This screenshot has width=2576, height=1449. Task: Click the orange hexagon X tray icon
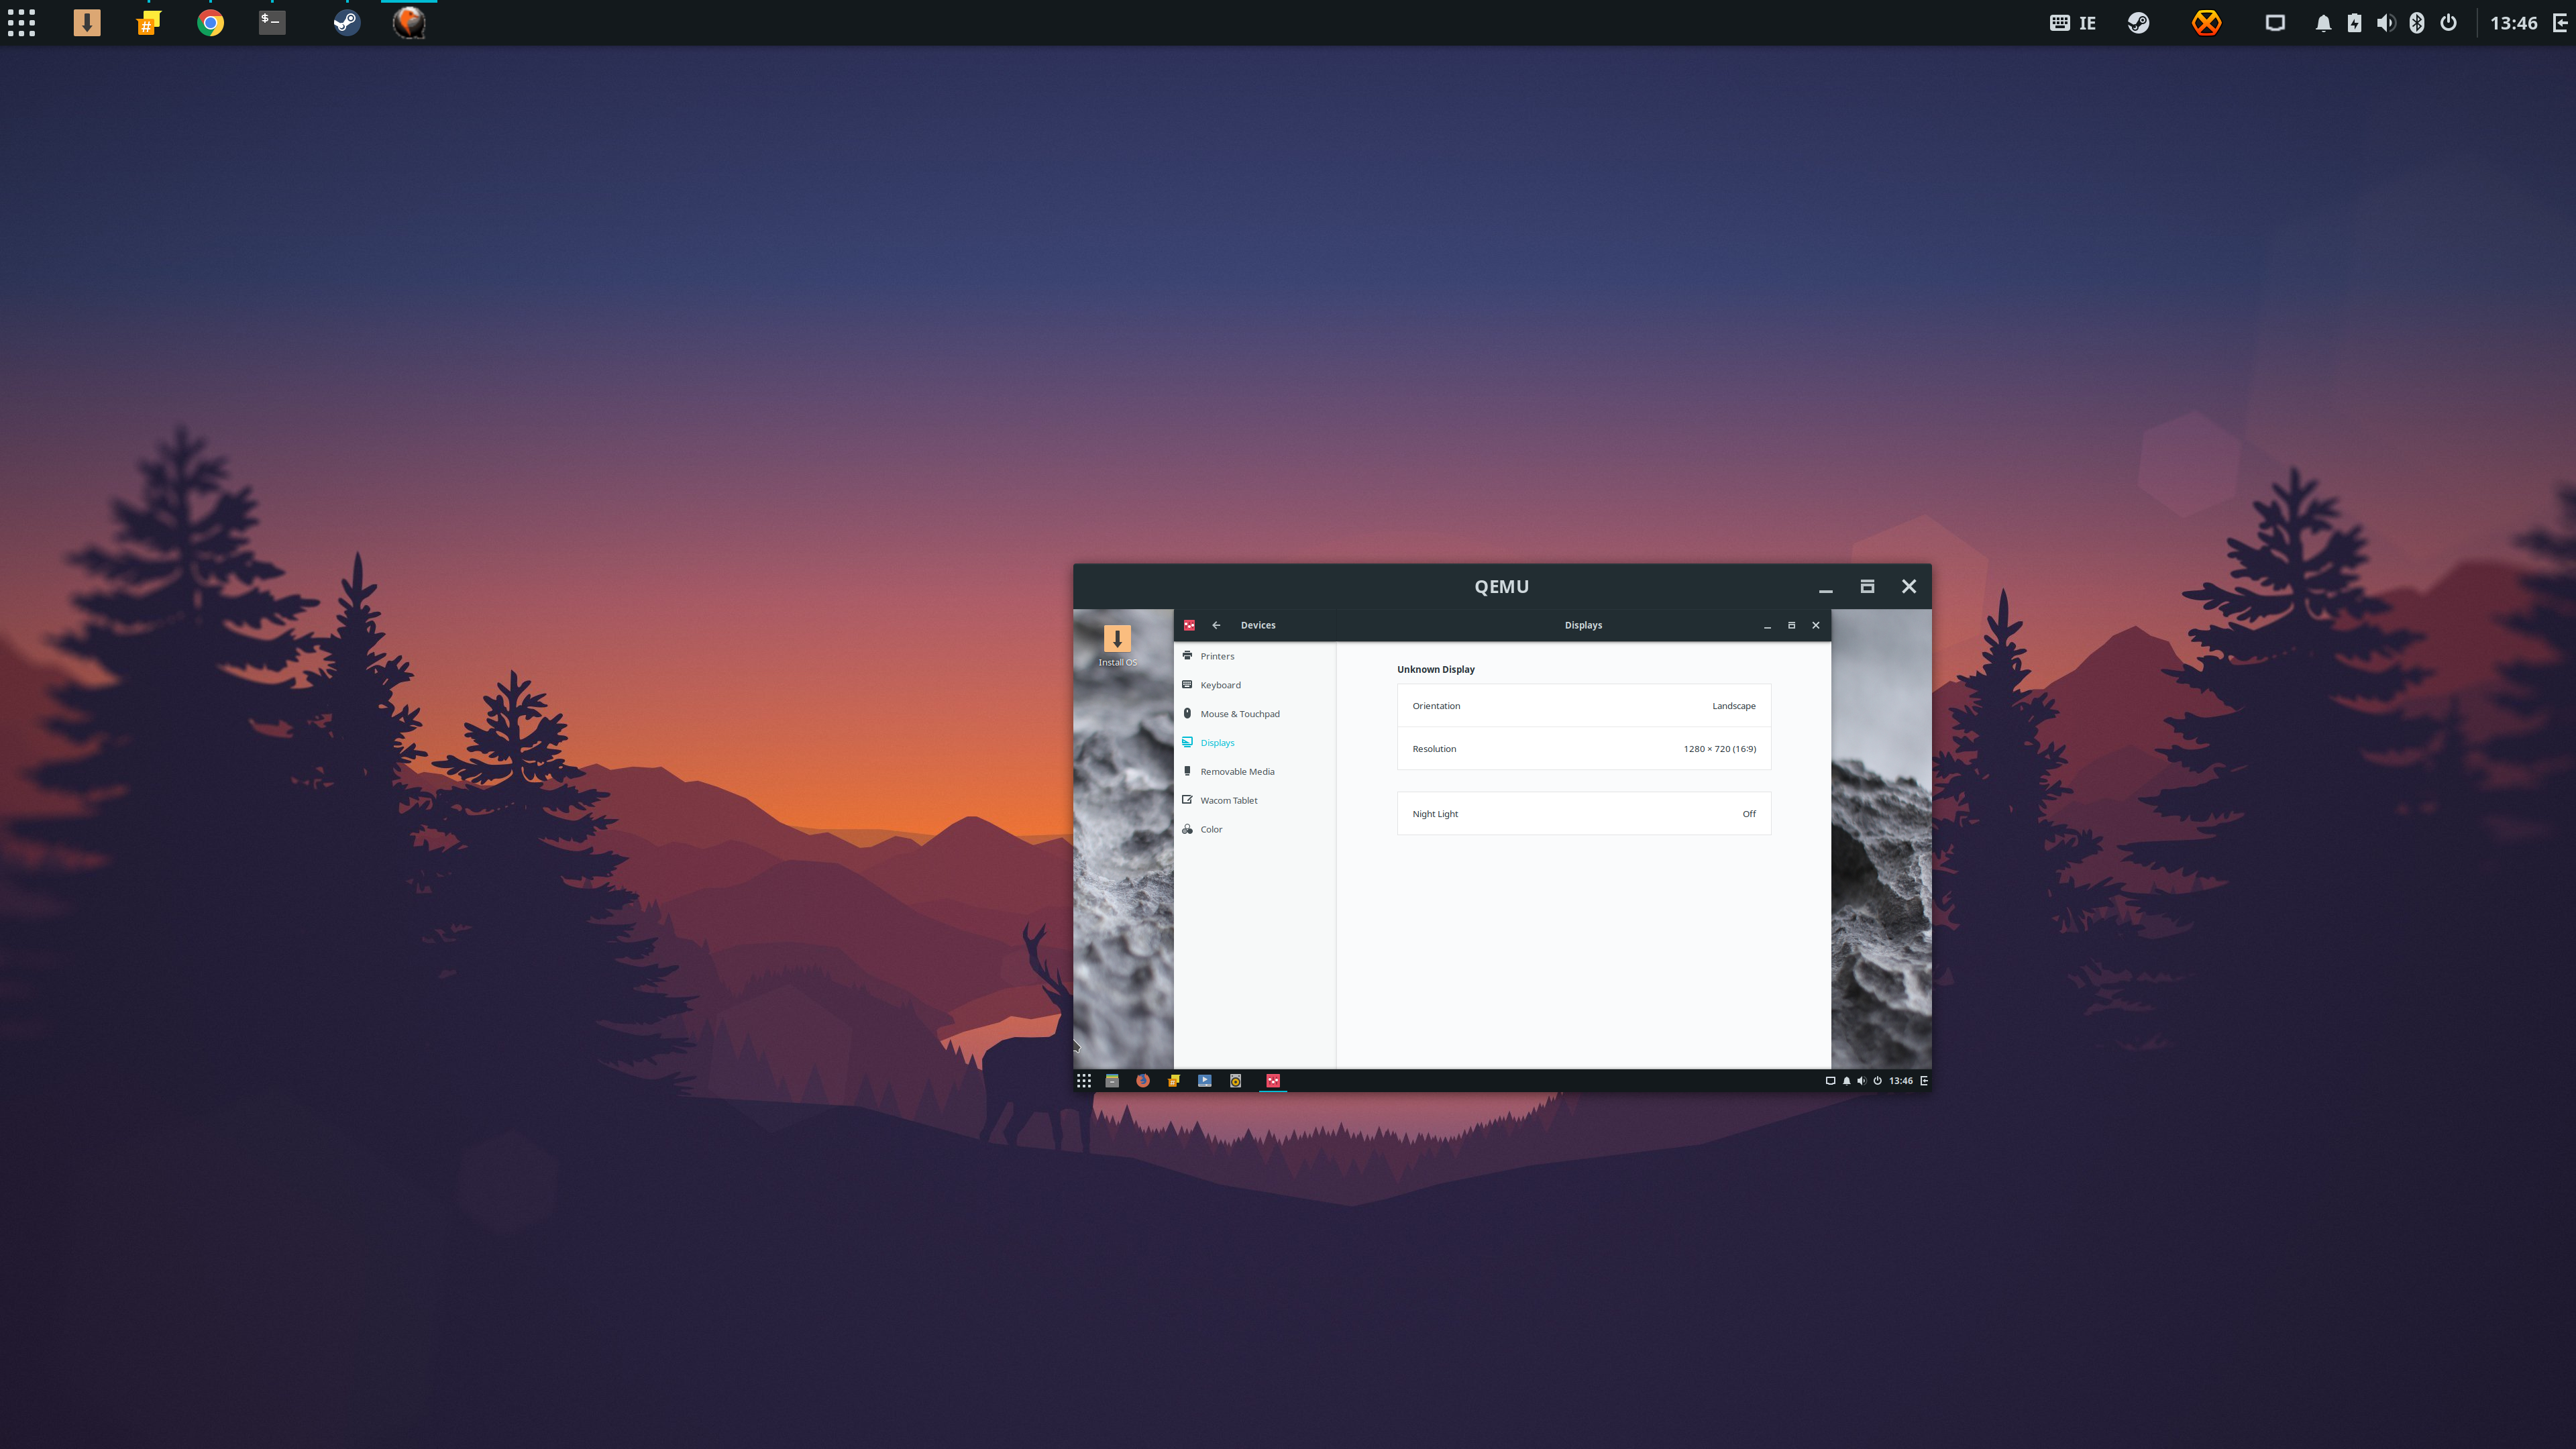[2206, 23]
